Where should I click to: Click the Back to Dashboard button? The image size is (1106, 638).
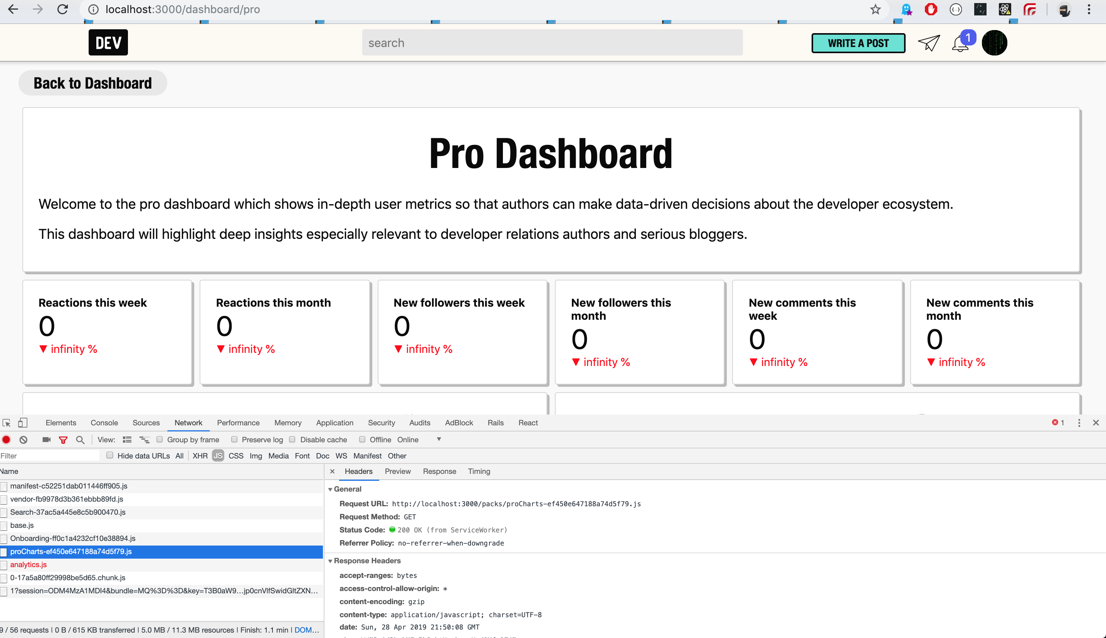[x=92, y=82]
